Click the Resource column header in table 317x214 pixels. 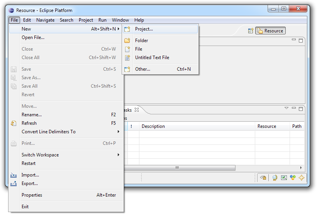[x=272, y=126]
